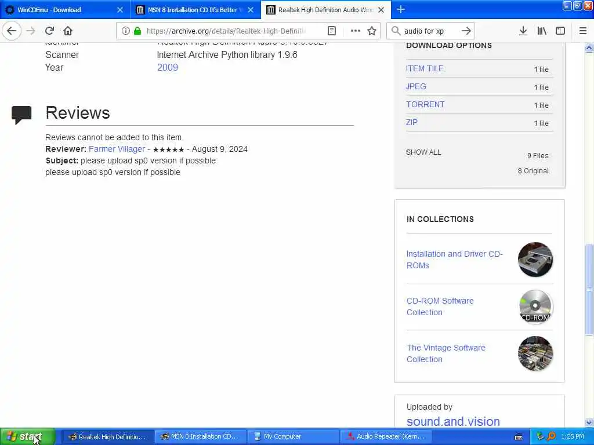Download the ZIP option
The width and height of the screenshot is (594, 445).
click(411, 122)
